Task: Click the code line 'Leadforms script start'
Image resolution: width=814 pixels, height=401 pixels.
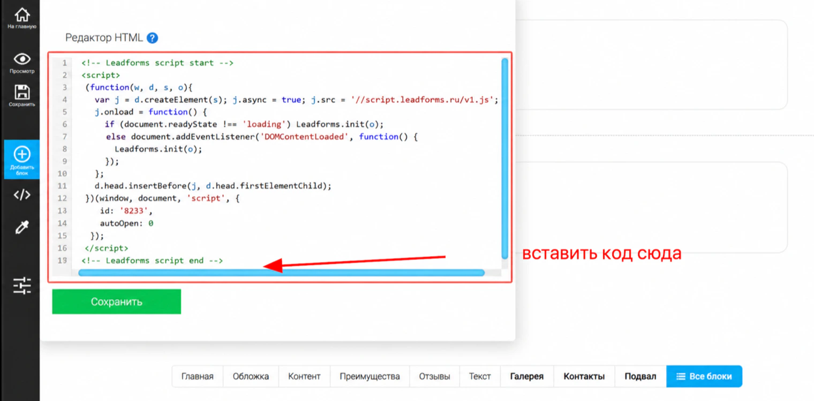Action: (x=157, y=63)
